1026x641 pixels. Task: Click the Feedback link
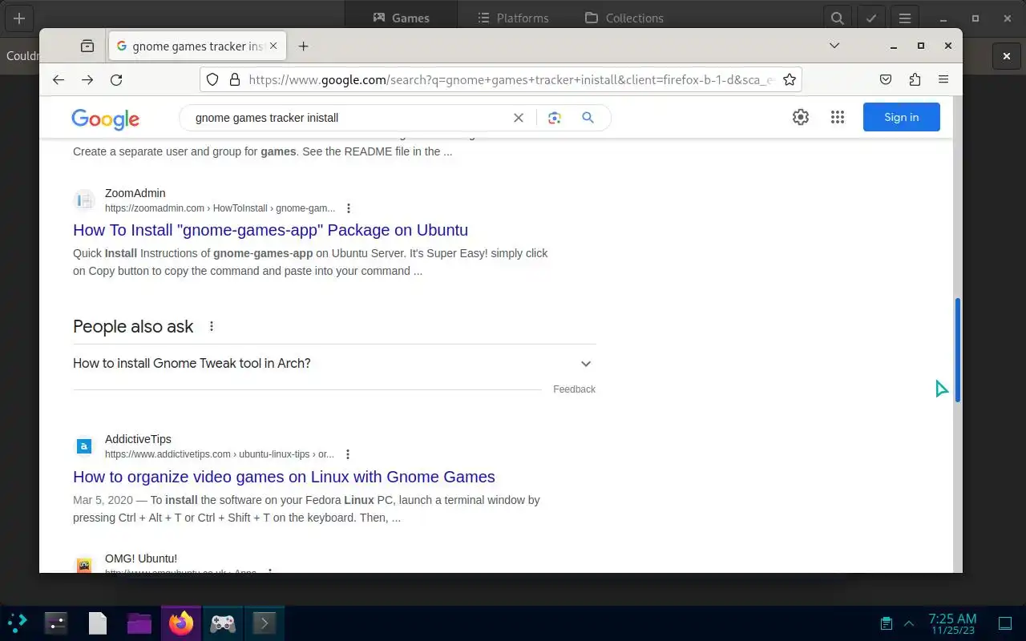tap(574, 389)
